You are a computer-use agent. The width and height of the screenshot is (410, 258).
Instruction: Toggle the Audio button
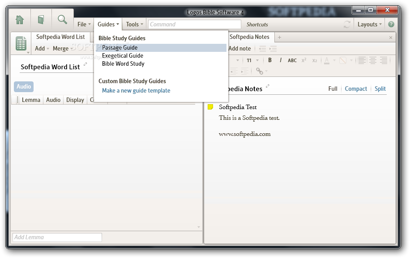pos(24,86)
